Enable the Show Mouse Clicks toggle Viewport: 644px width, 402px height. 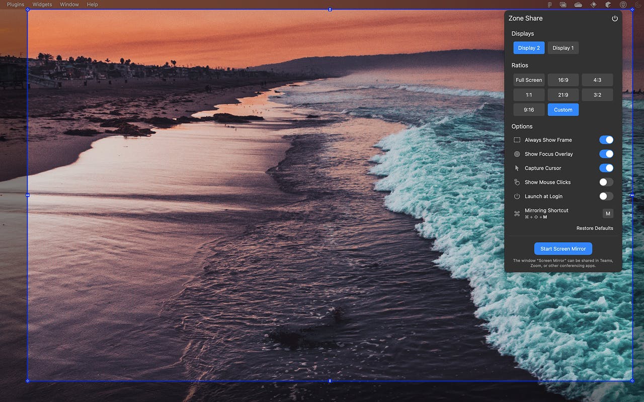click(606, 182)
